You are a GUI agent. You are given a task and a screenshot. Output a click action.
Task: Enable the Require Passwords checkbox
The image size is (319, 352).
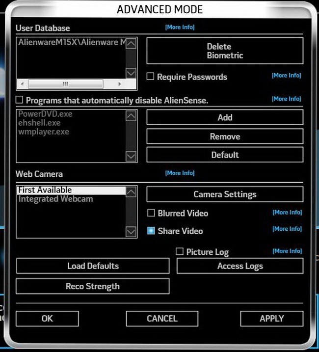click(x=151, y=77)
